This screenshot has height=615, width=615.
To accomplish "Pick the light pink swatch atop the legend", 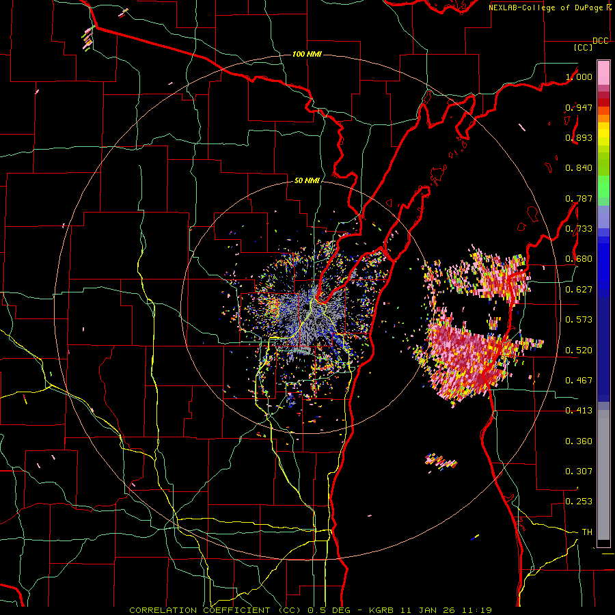I will 603,72.
